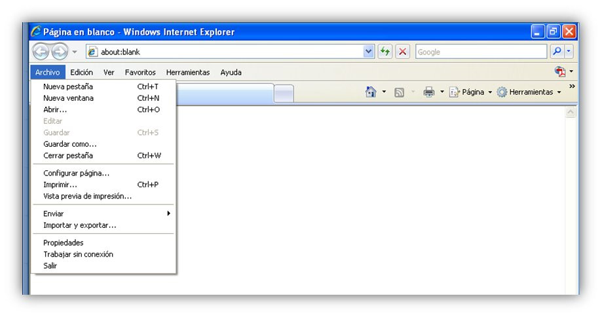This screenshot has height=317, width=602.
Task: Minimize the Internet Explorer window
Action: (x=538, y=31)
